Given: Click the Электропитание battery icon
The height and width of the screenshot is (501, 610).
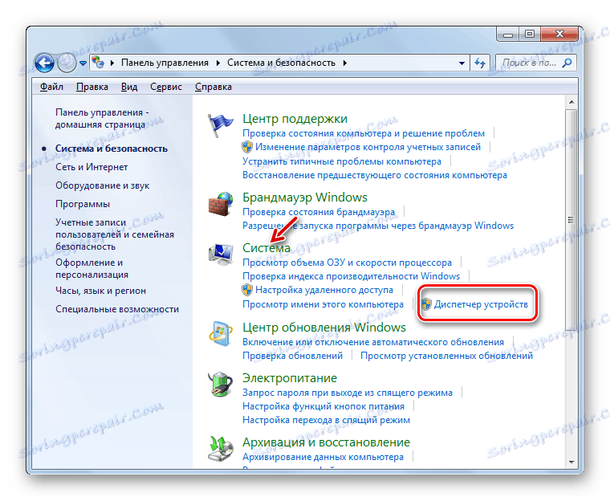Looking at the screenshot, I should point(220,385).
